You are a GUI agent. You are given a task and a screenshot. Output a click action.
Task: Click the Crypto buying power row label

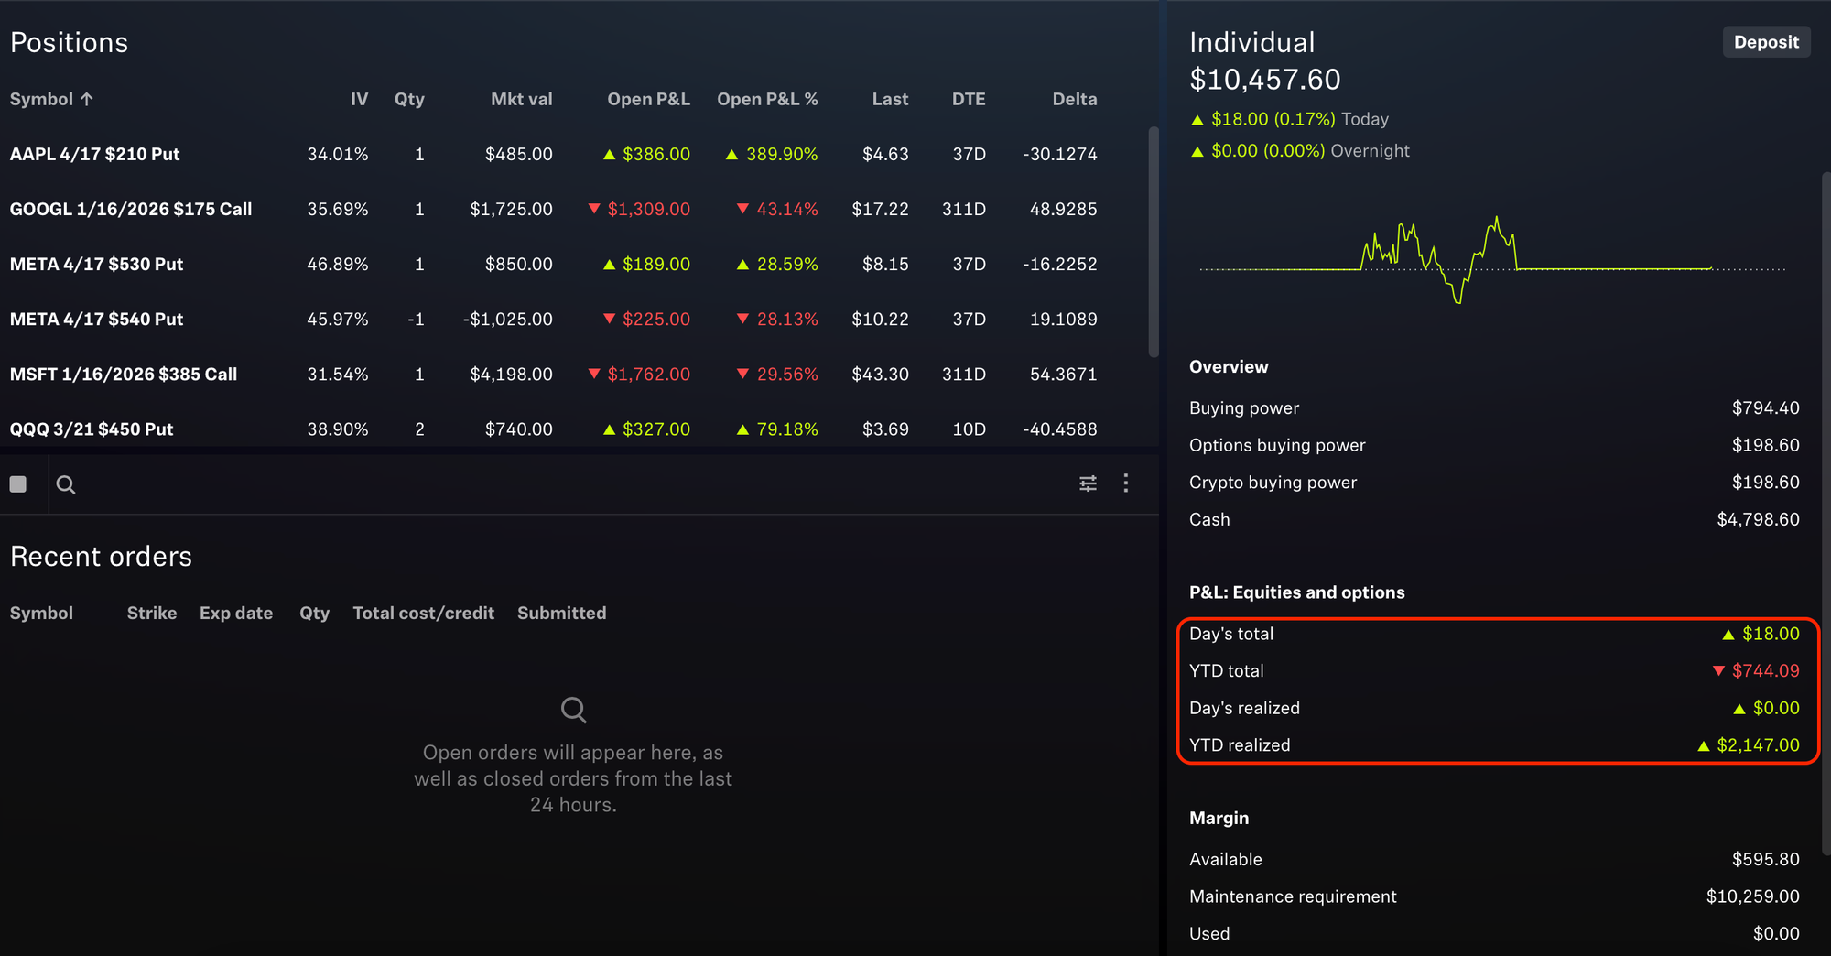click(x=1273, y=483)
